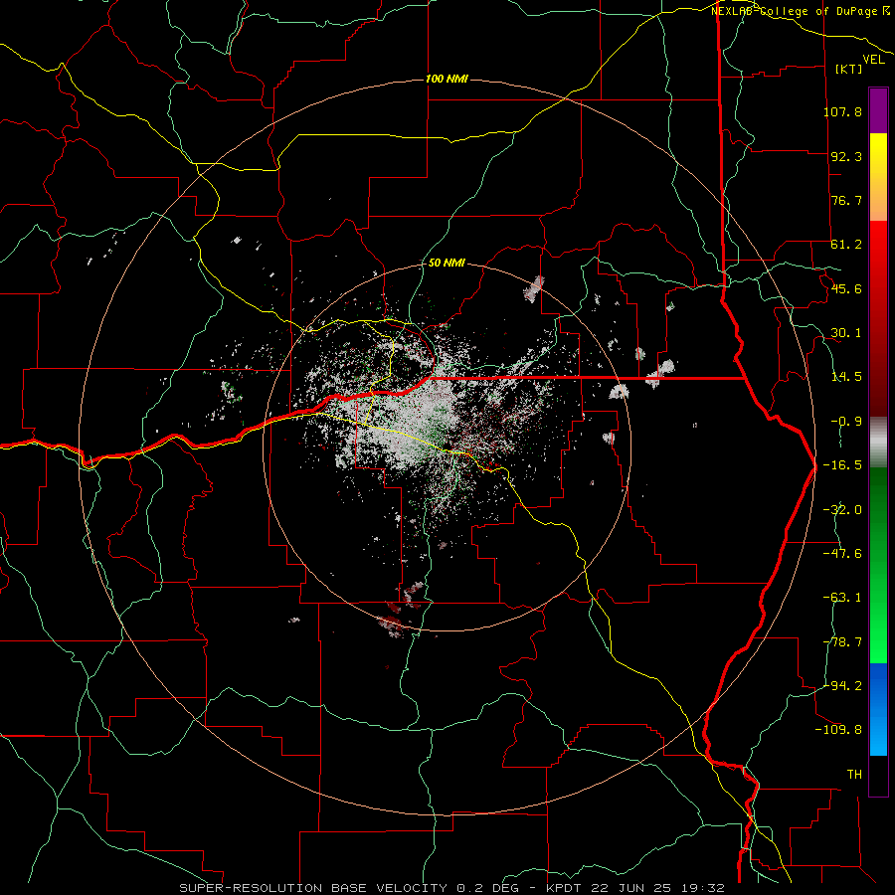This screenshot has height=895, width=895.
Task: Click the yellow segment of velocity color bar
Action: [x=878, y=177]
